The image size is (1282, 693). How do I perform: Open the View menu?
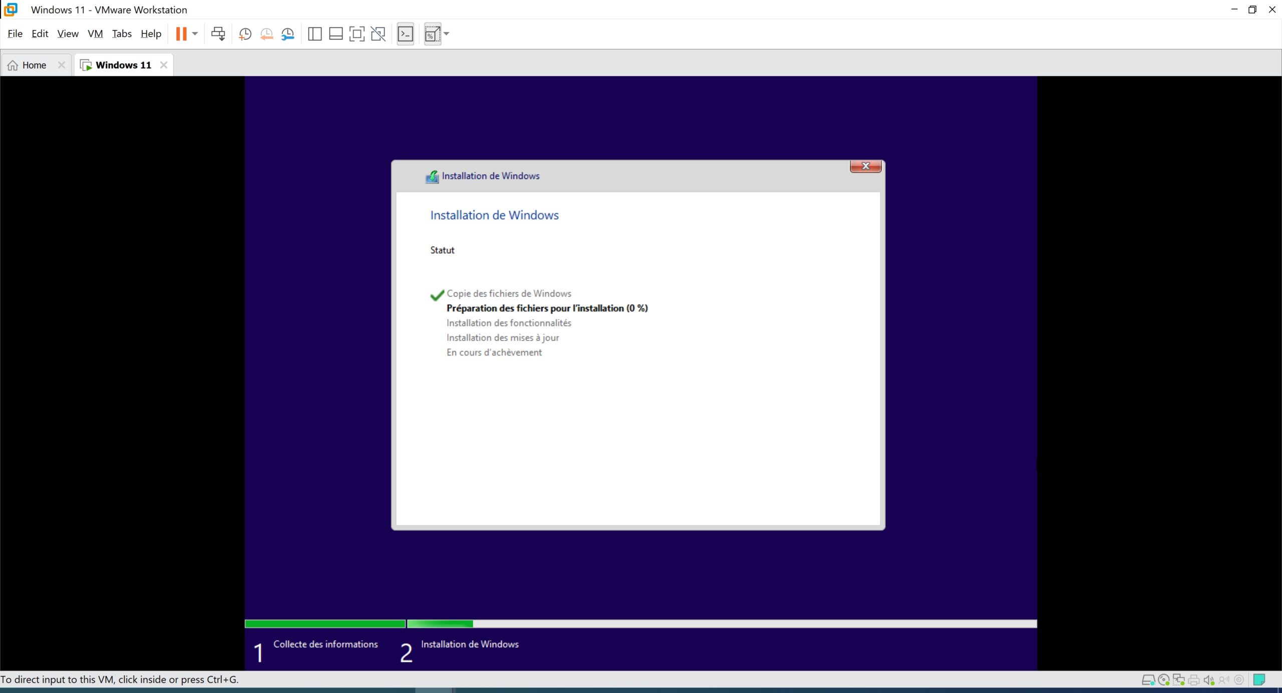[x=68, y=34]
